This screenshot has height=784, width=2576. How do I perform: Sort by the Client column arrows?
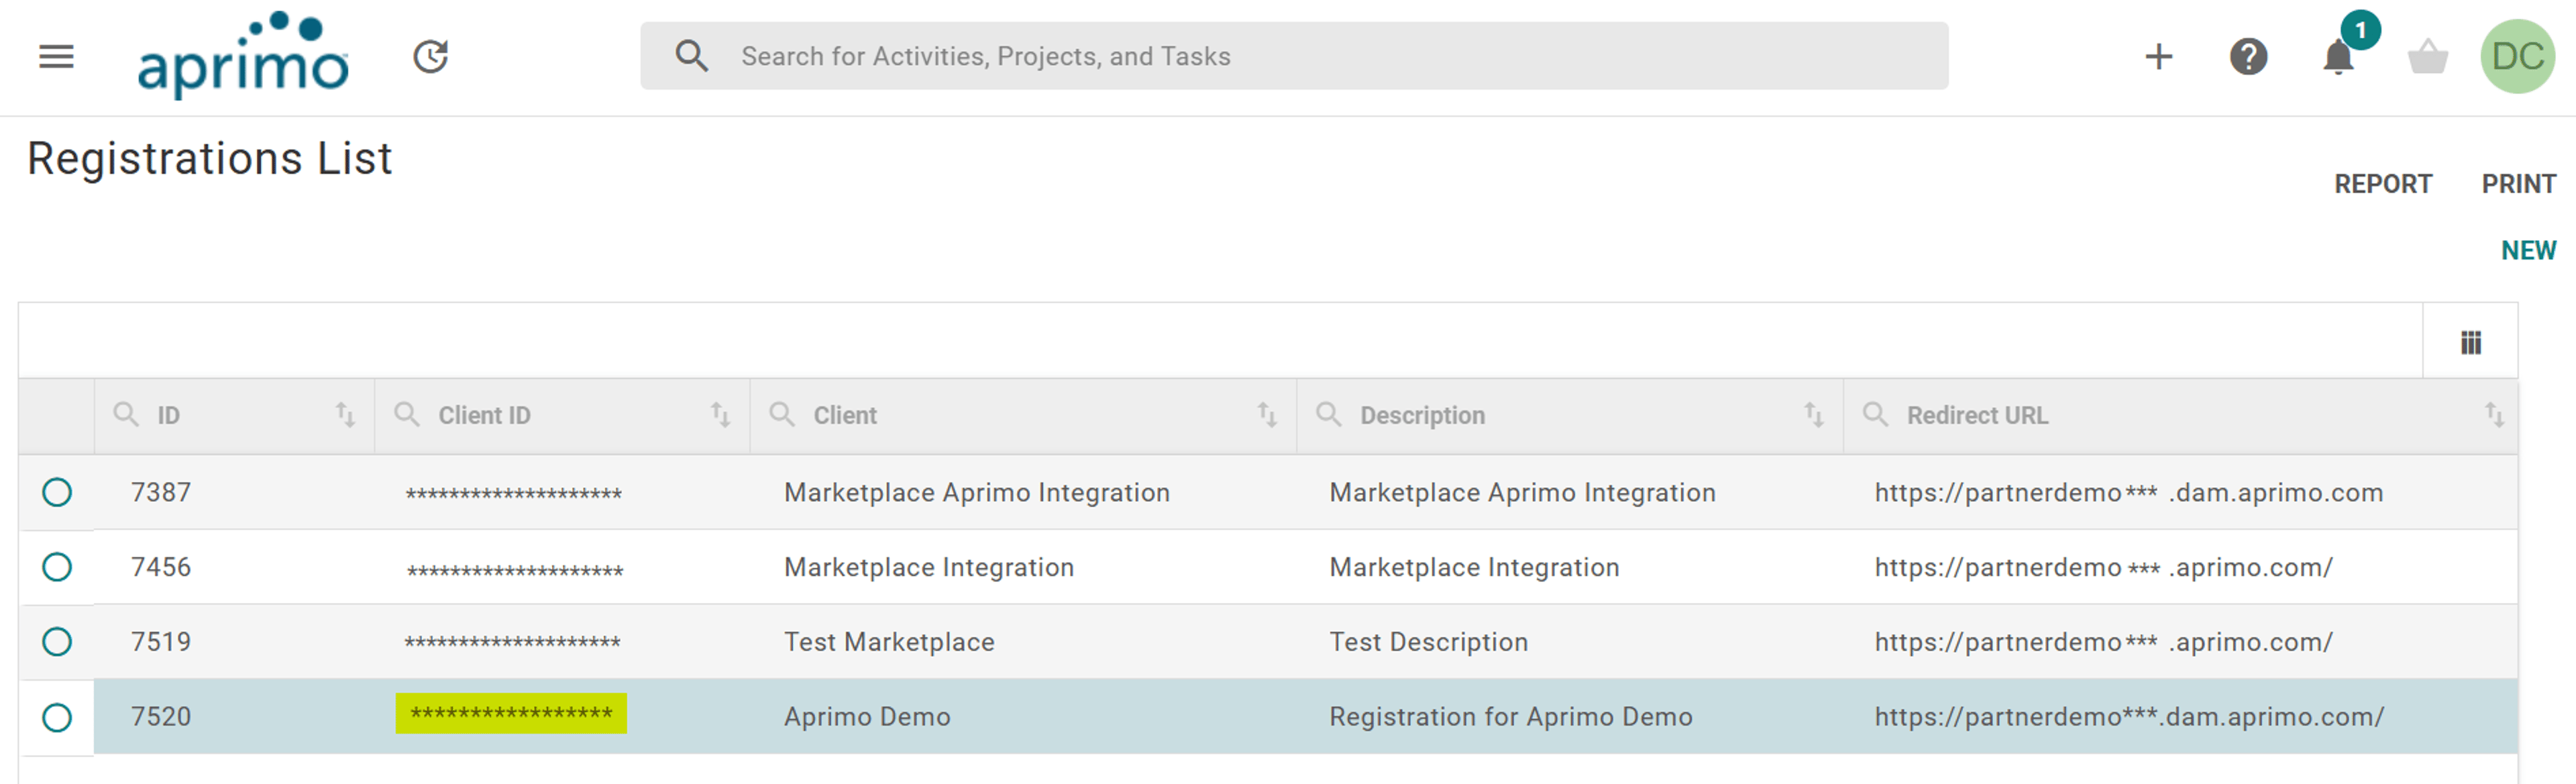(x=1267, y=414)
